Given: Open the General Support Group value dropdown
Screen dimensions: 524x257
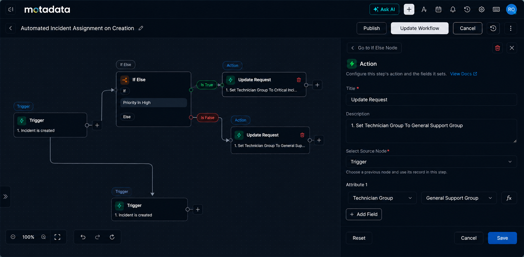Looking at the screenshot, I should coord(459,198).
